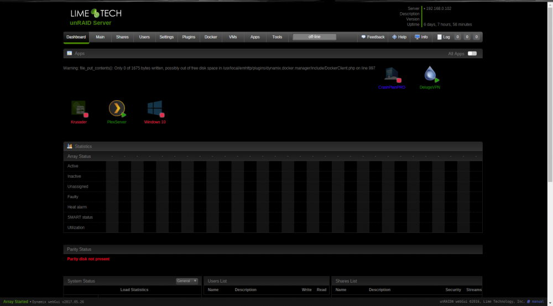553x306 pixels.
Task: Click the page vertical scrollbar
Action: [x=550, y=95]
